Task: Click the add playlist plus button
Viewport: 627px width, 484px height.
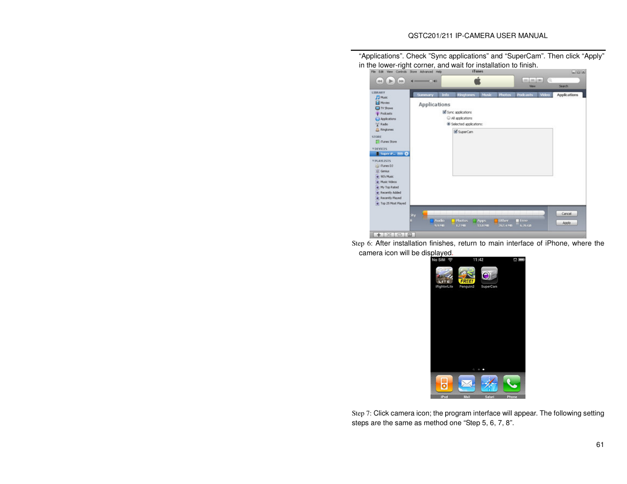Action: (x=379, y=235)
